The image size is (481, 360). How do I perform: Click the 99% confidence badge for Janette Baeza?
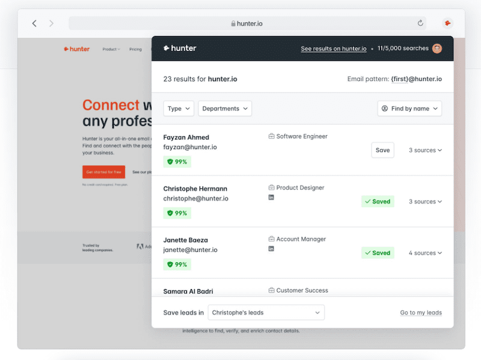click(177, 264)
